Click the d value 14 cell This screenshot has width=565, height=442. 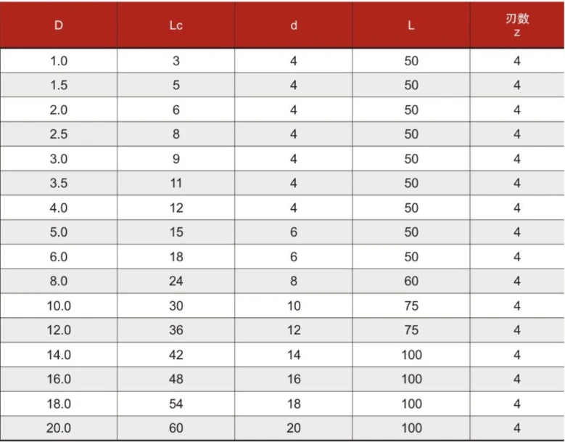(x=294, y=354)
